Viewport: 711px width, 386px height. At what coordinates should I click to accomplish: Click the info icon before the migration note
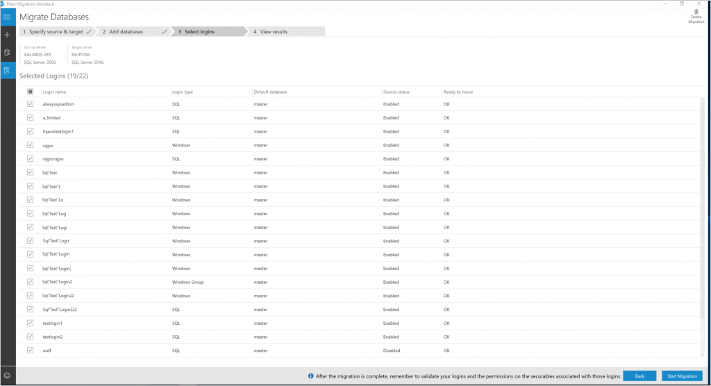pos(310,376)
